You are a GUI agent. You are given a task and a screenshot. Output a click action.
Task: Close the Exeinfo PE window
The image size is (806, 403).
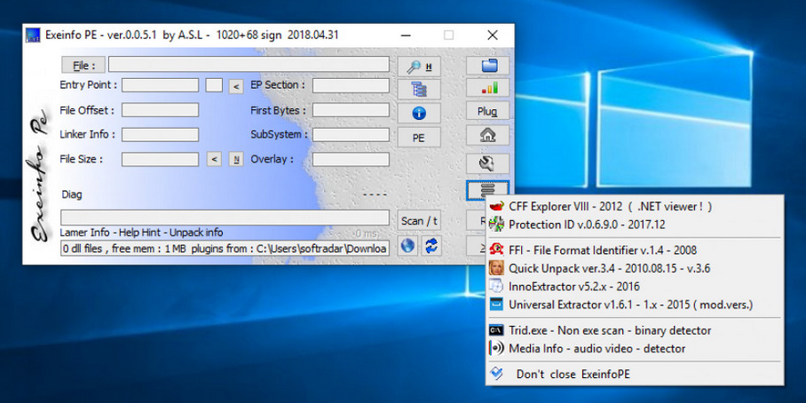pyautogui.click(x=493, y=35)
